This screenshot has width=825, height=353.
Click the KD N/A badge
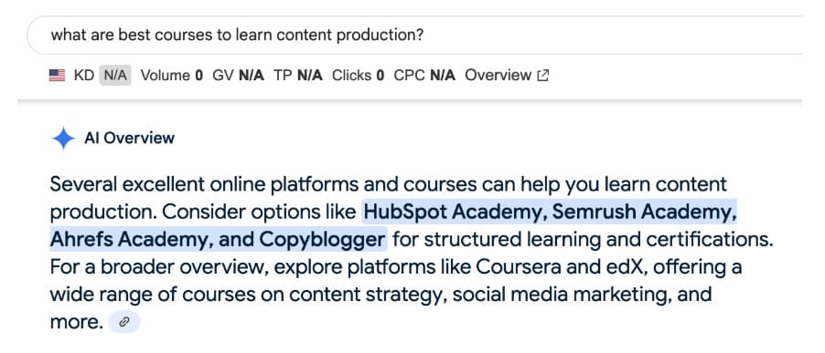point(114,76)
